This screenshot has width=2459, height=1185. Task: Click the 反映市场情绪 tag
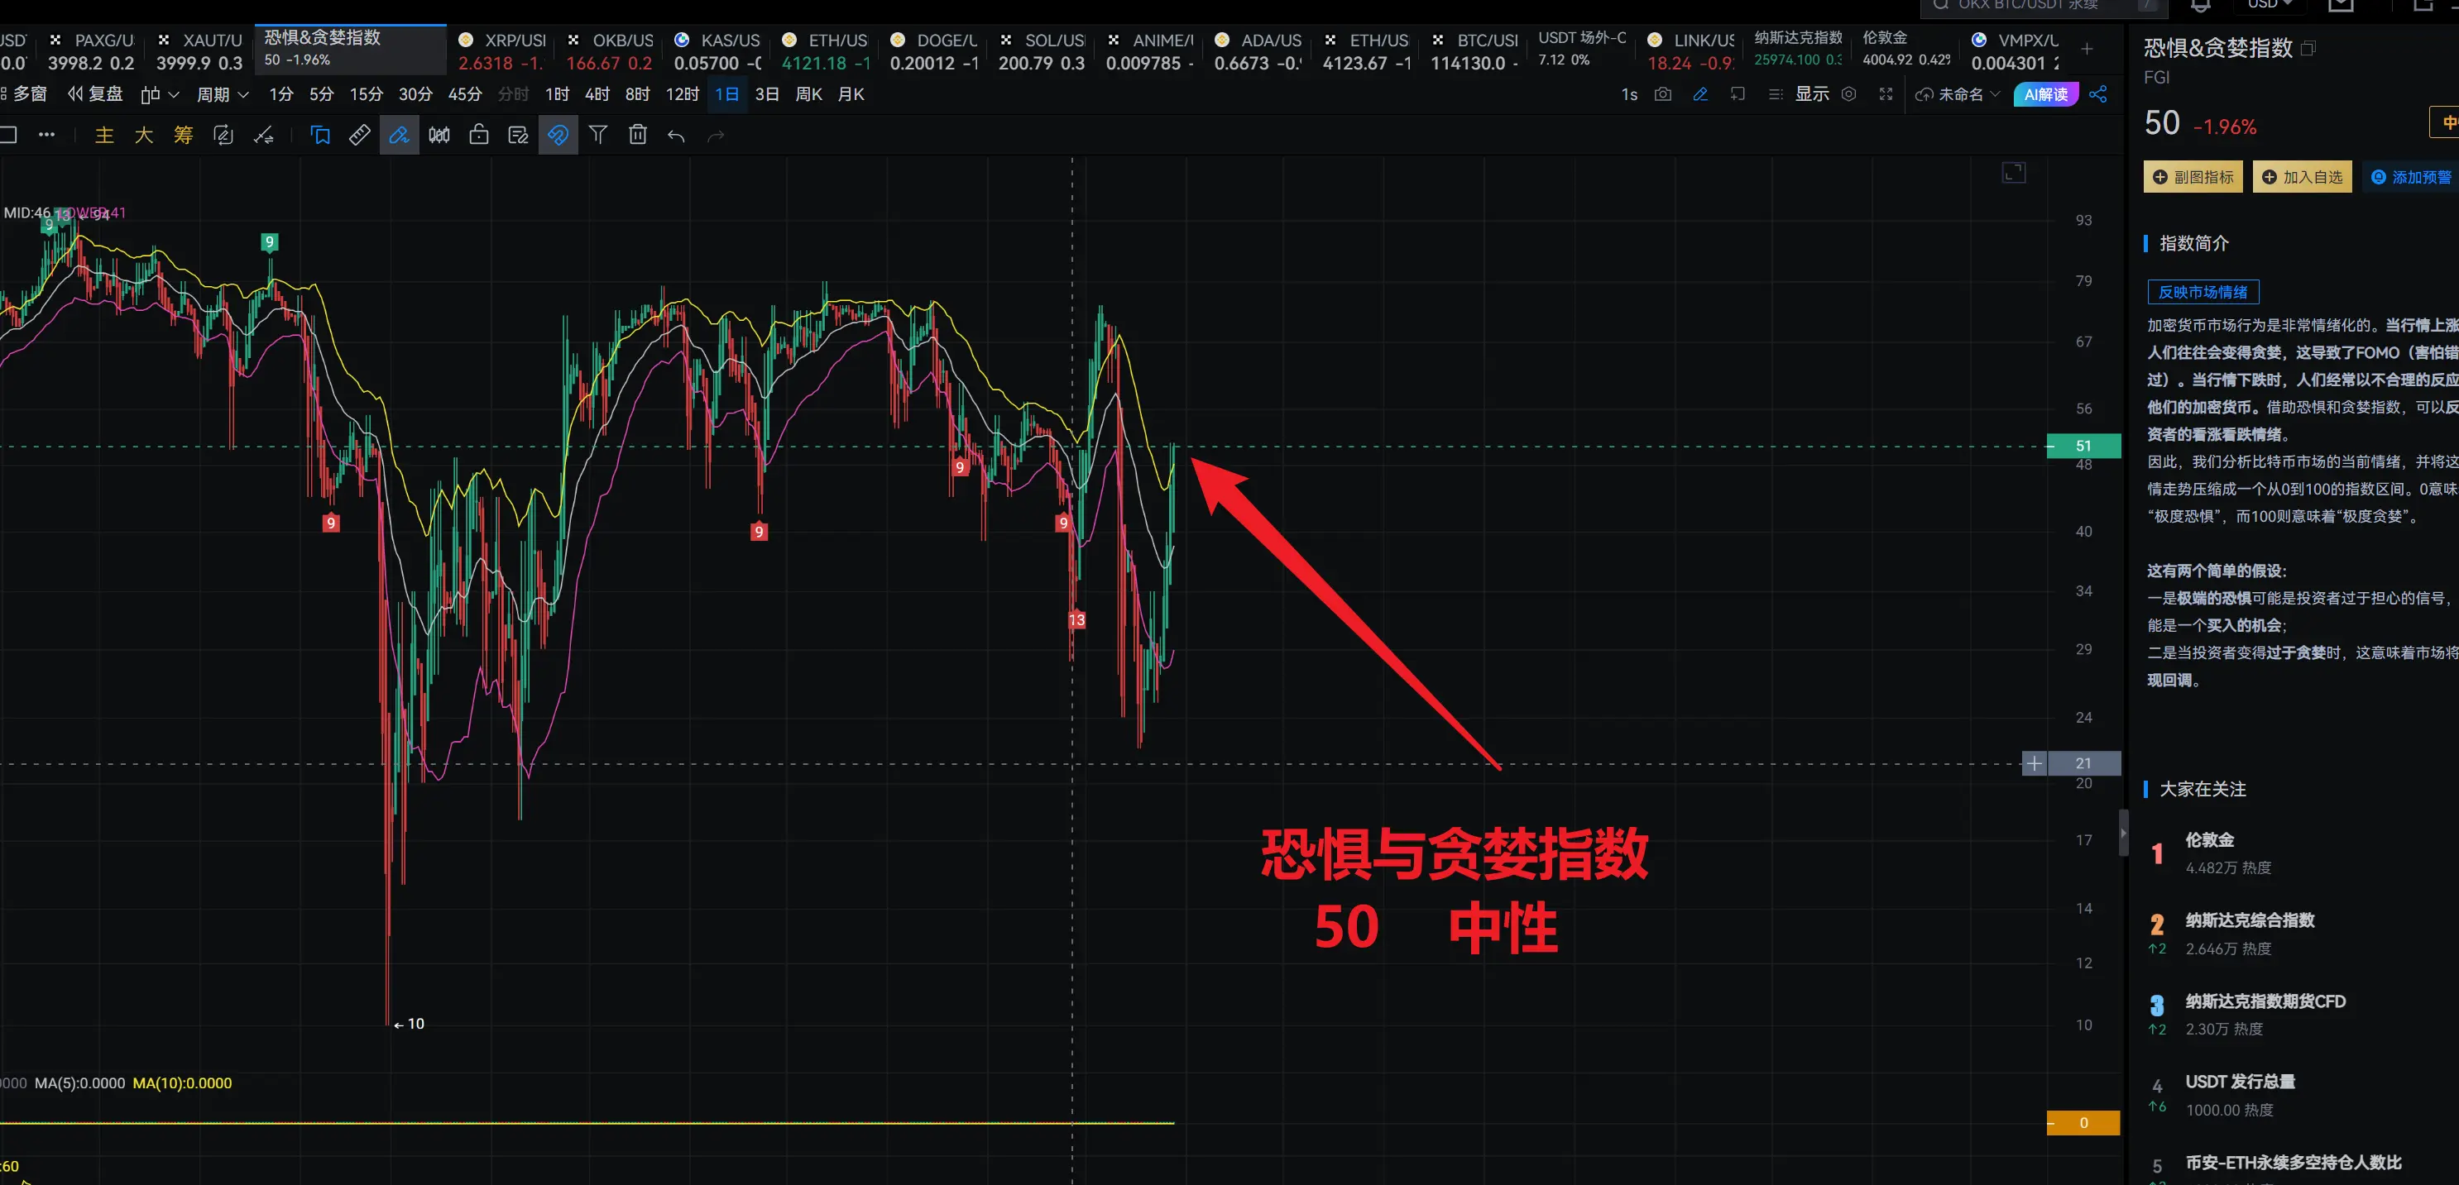pyautogui.click(x=2203, y=292)
